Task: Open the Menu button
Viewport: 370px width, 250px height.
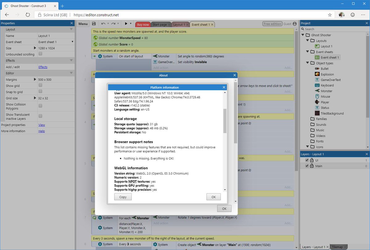Action: pos(83,24)
